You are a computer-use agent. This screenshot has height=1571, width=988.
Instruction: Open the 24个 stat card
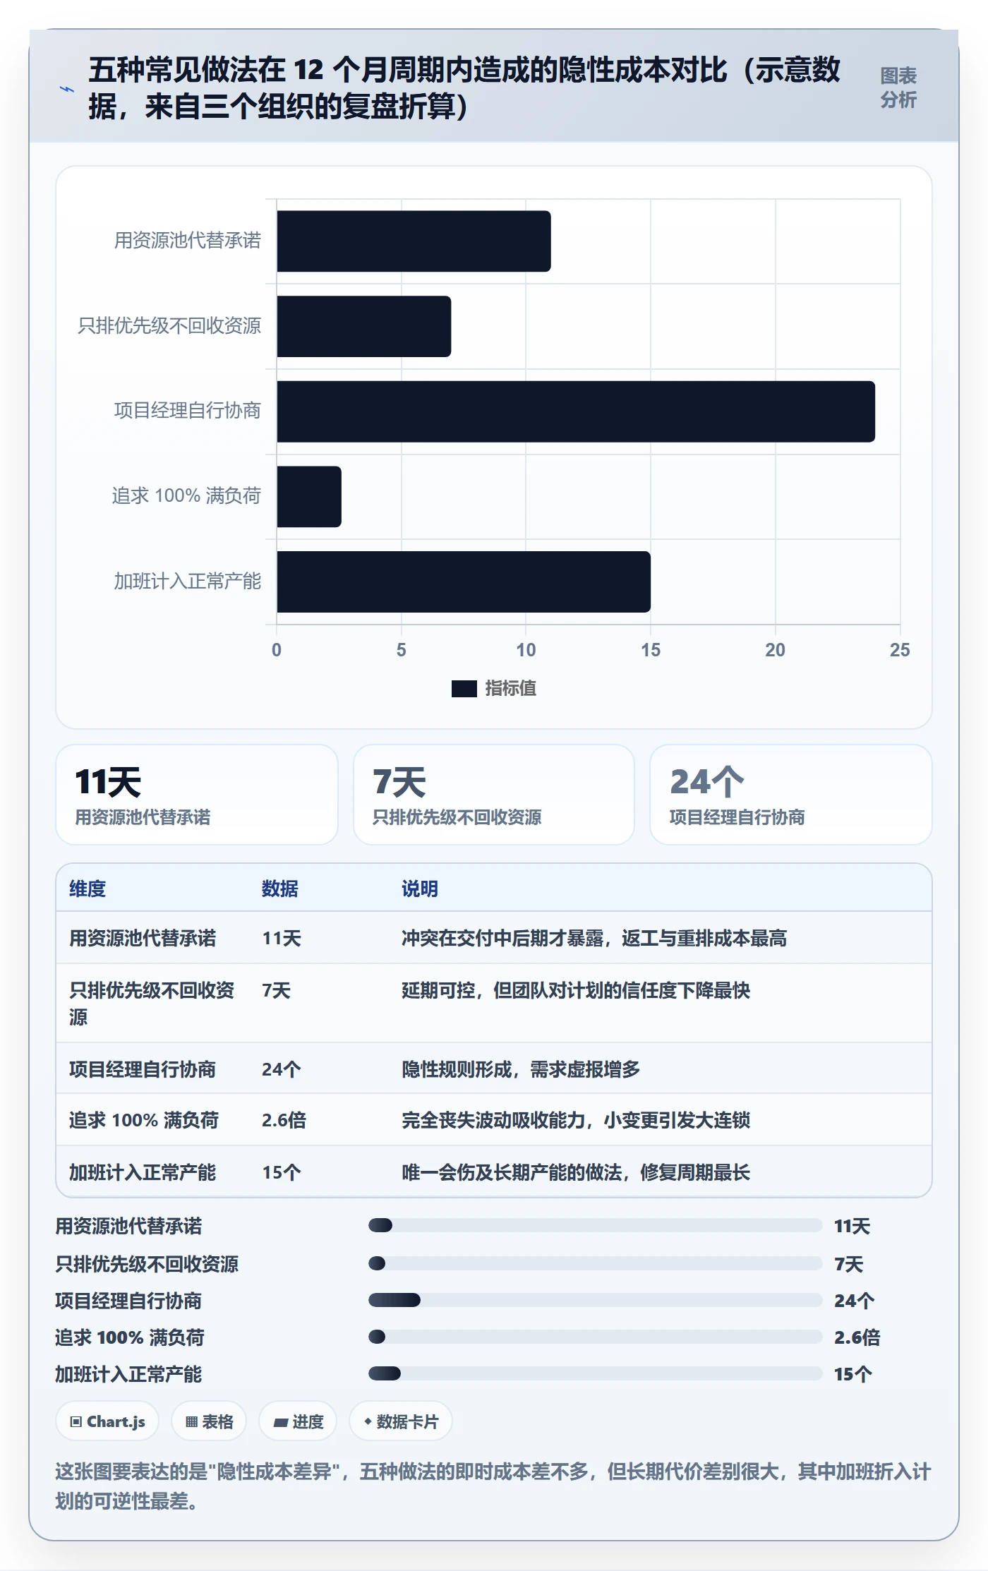(x=791, y=795)
